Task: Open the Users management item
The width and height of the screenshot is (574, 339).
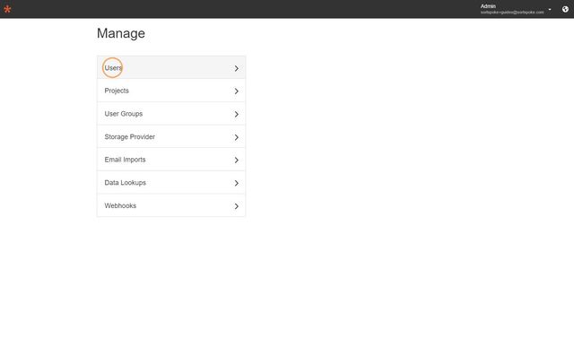Action: click(x=171, y=68)
